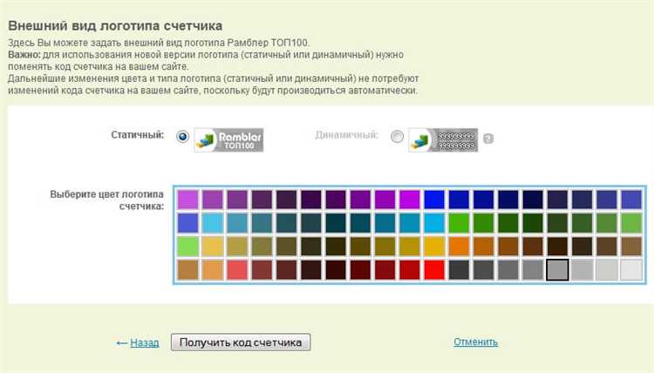Screen dimensions: 654x373
Task: Choose the light green swatch ending the second row
Action: point(630,223)
